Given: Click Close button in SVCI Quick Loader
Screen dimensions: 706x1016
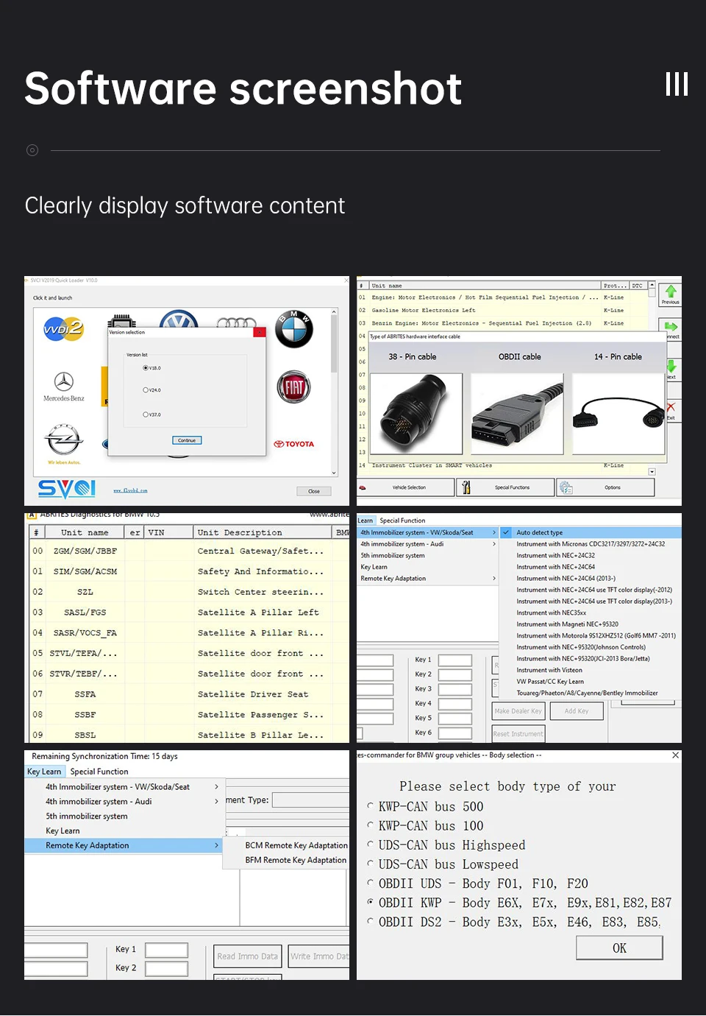Looking at the screenshot, I should point(314,491).
